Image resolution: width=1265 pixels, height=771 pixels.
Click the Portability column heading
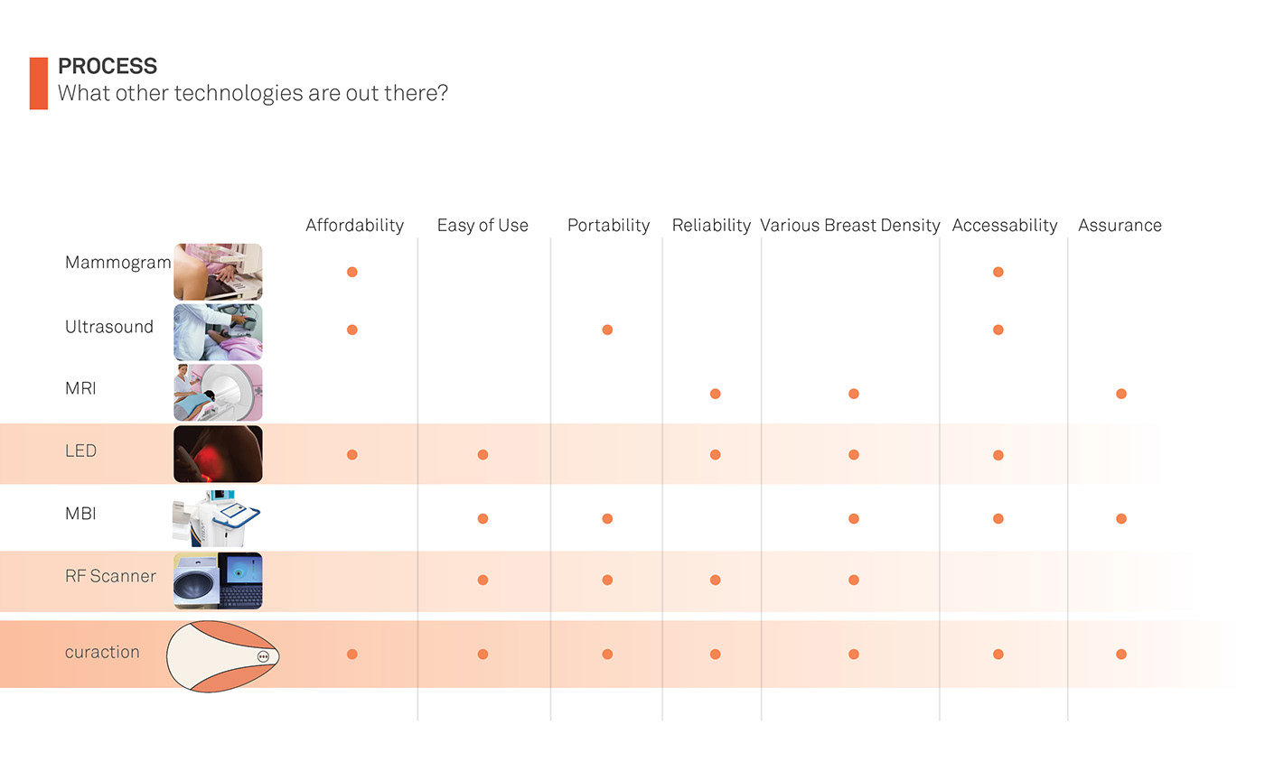[608, 226]
